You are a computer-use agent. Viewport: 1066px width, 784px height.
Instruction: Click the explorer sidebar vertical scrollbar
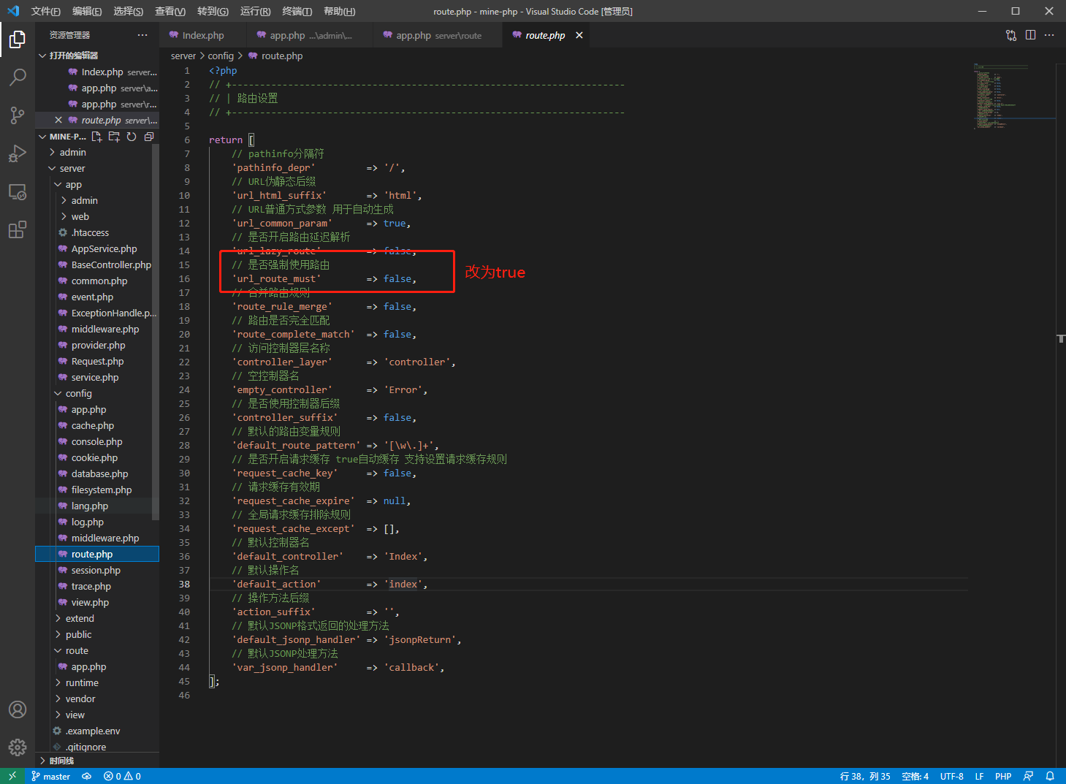tap(155, 332)
